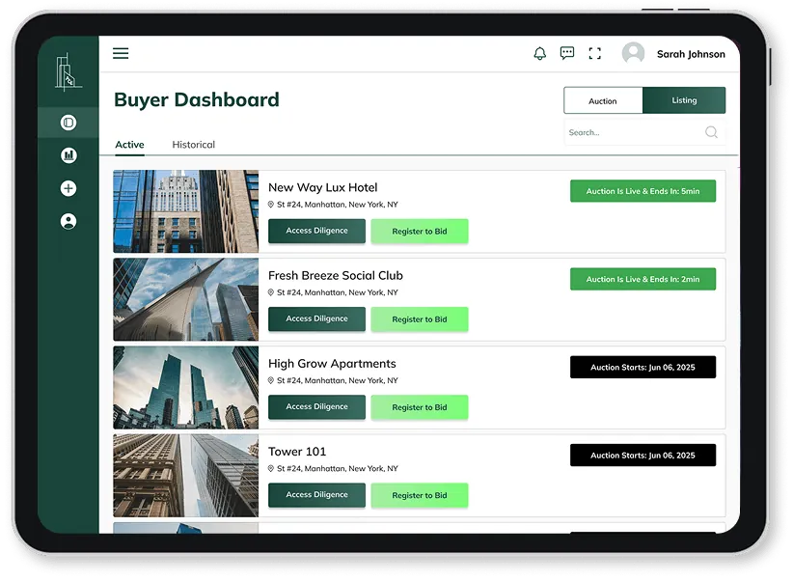793x581 pixels.
Task: Toggle fullscreen mode icon
Action: tap(594, 53)
